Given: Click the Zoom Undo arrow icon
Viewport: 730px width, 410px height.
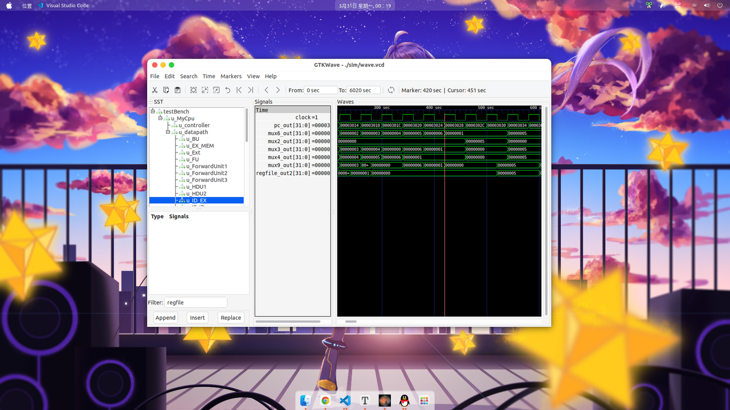Looking at the screenshot, I should [227, 90].
